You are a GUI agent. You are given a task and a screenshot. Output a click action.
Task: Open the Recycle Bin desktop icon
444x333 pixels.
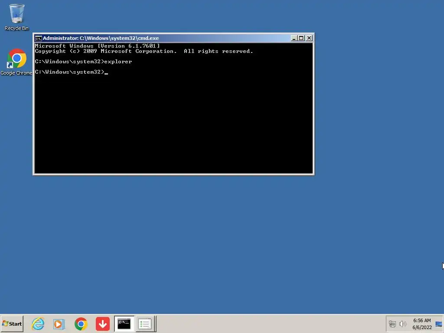coord(16,17)
